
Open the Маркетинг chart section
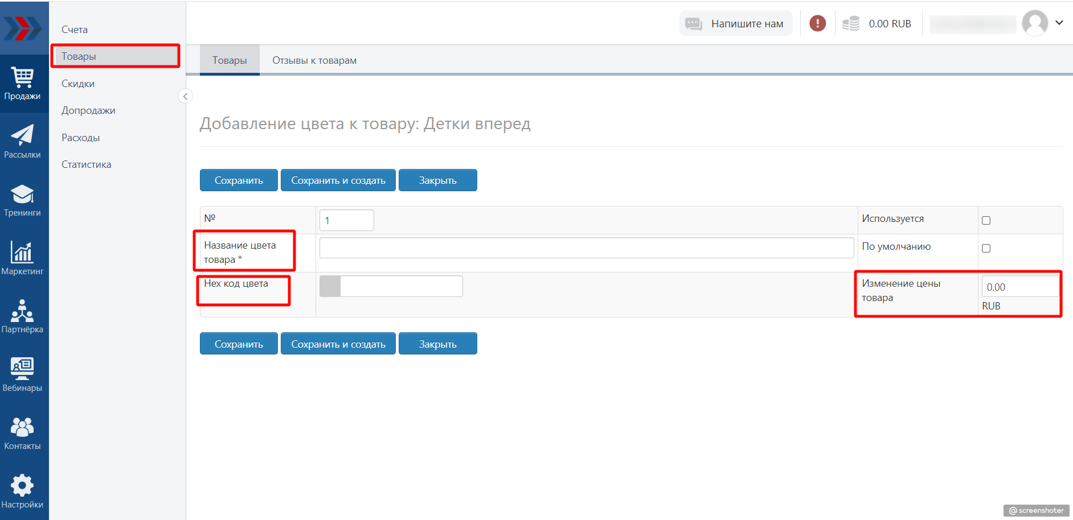click(x=23, y=258)
